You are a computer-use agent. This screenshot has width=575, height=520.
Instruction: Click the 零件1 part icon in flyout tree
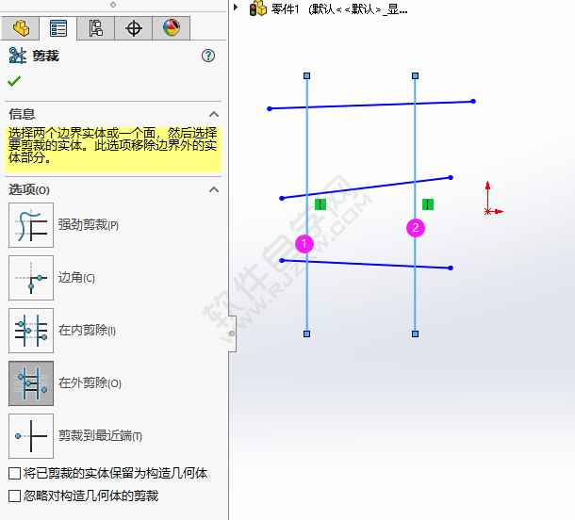(x=257, y=8)
